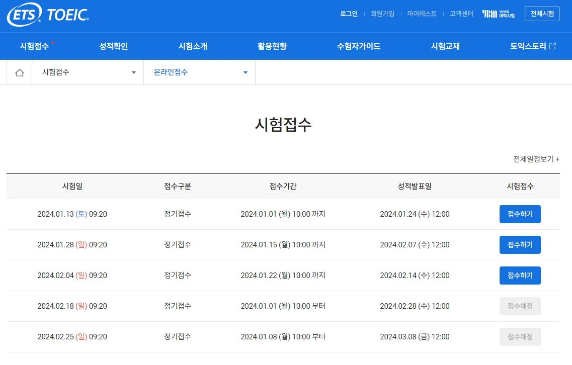Click 접수하기 for the 2024.02.04 exam
This screenshot has width=572, height=365.
(x=520, y=276)
